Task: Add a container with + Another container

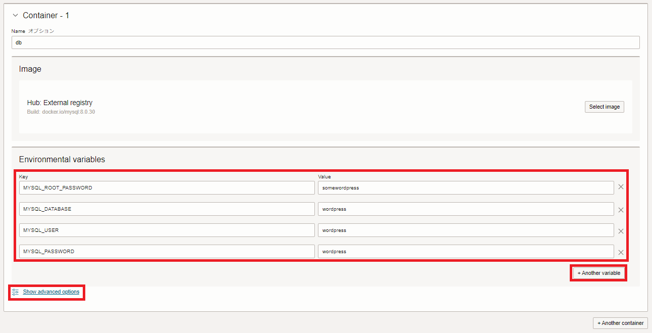Action: [620, 323]
